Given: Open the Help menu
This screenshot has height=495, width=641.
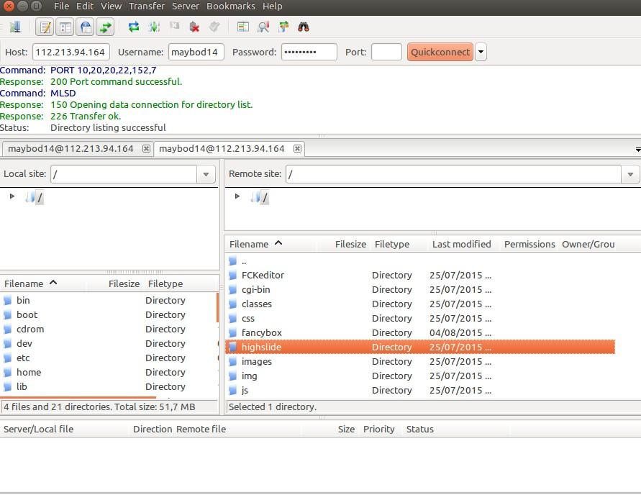Looking at the screenshot, I should tap(272, 6).
